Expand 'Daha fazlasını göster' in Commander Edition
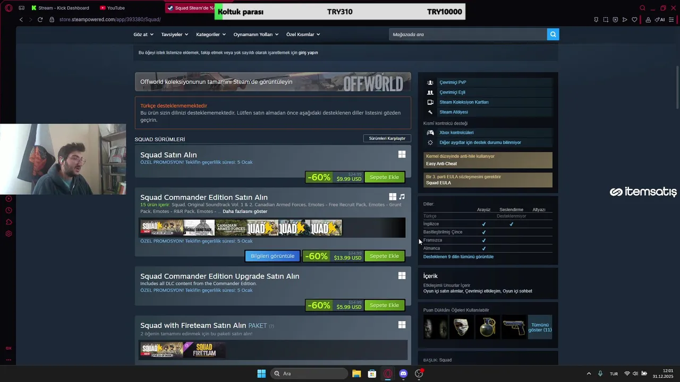This screenshot has height=382, width=680. point(245,211)
